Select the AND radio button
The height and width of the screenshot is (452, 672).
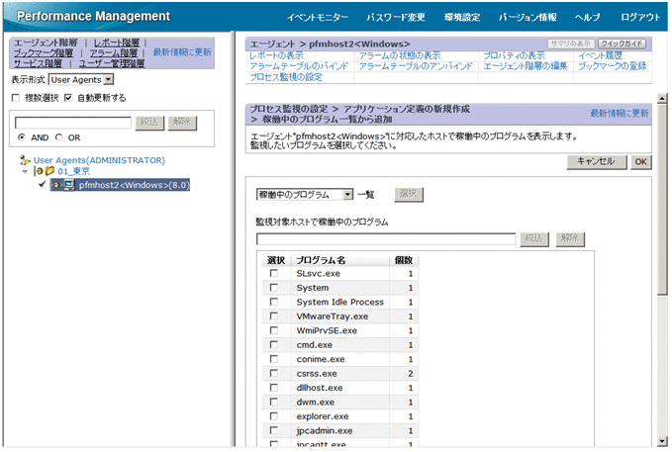(x=22, y=137)
